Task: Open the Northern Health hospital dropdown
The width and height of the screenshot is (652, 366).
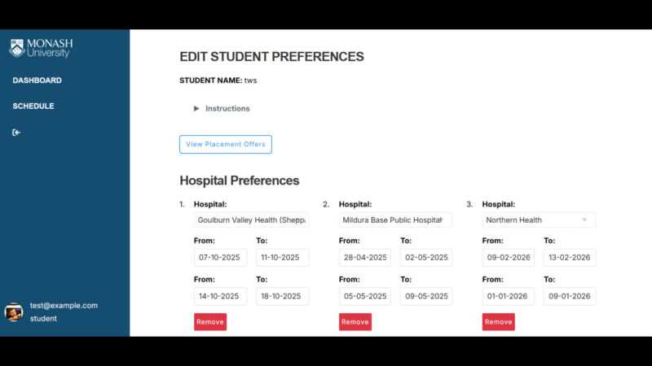Action: 539,220
